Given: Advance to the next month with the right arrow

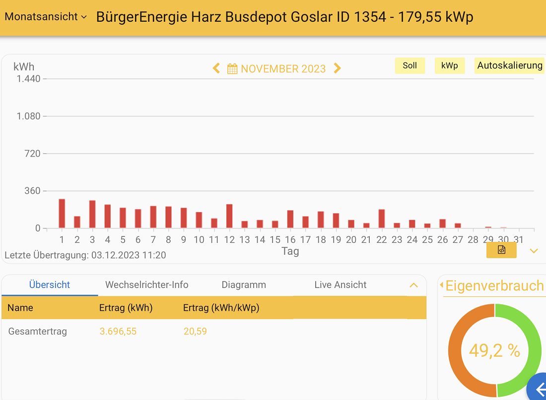Looking at the screenshot, I should 337,68.
